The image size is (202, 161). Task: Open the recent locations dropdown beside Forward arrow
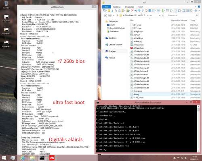[x=114, y=15]
